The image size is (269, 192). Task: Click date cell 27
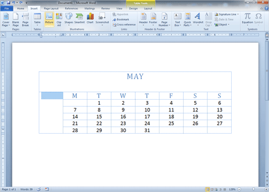click(219, 123)
